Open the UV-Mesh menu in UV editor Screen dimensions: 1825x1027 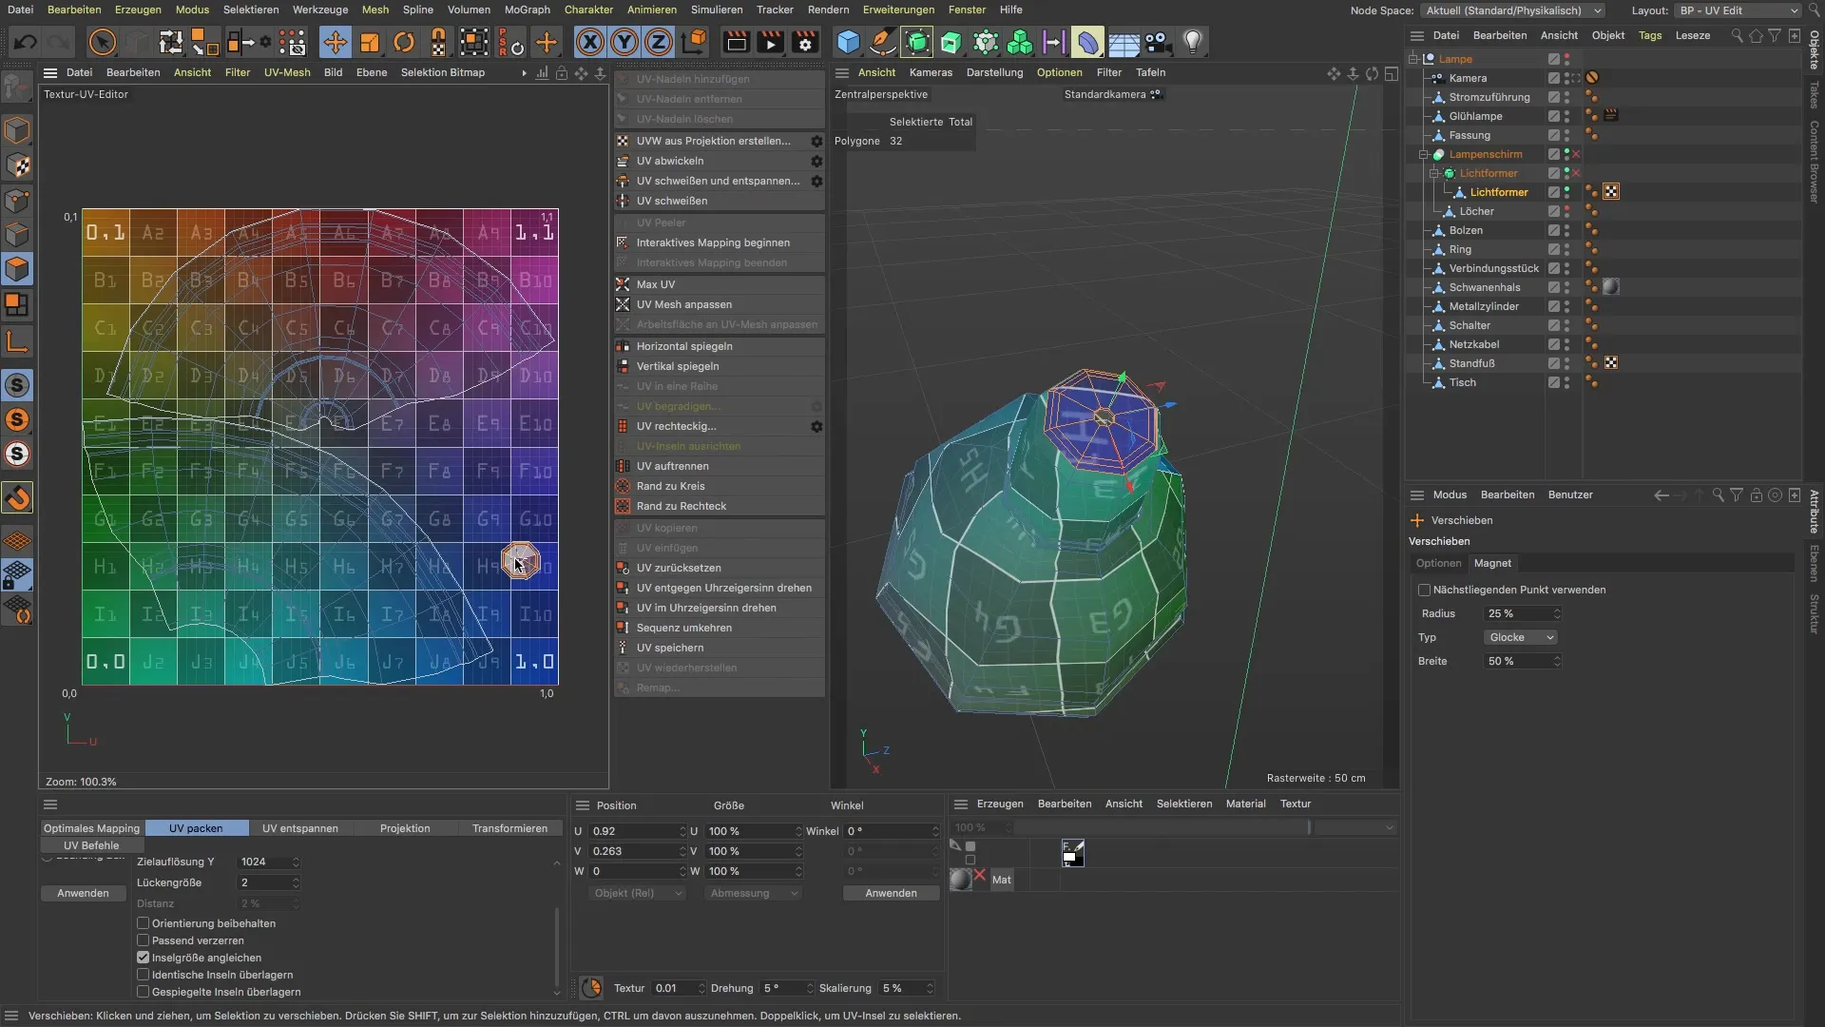(x=287, y=72)
